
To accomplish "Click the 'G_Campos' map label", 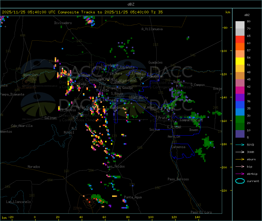I will 198,85.
